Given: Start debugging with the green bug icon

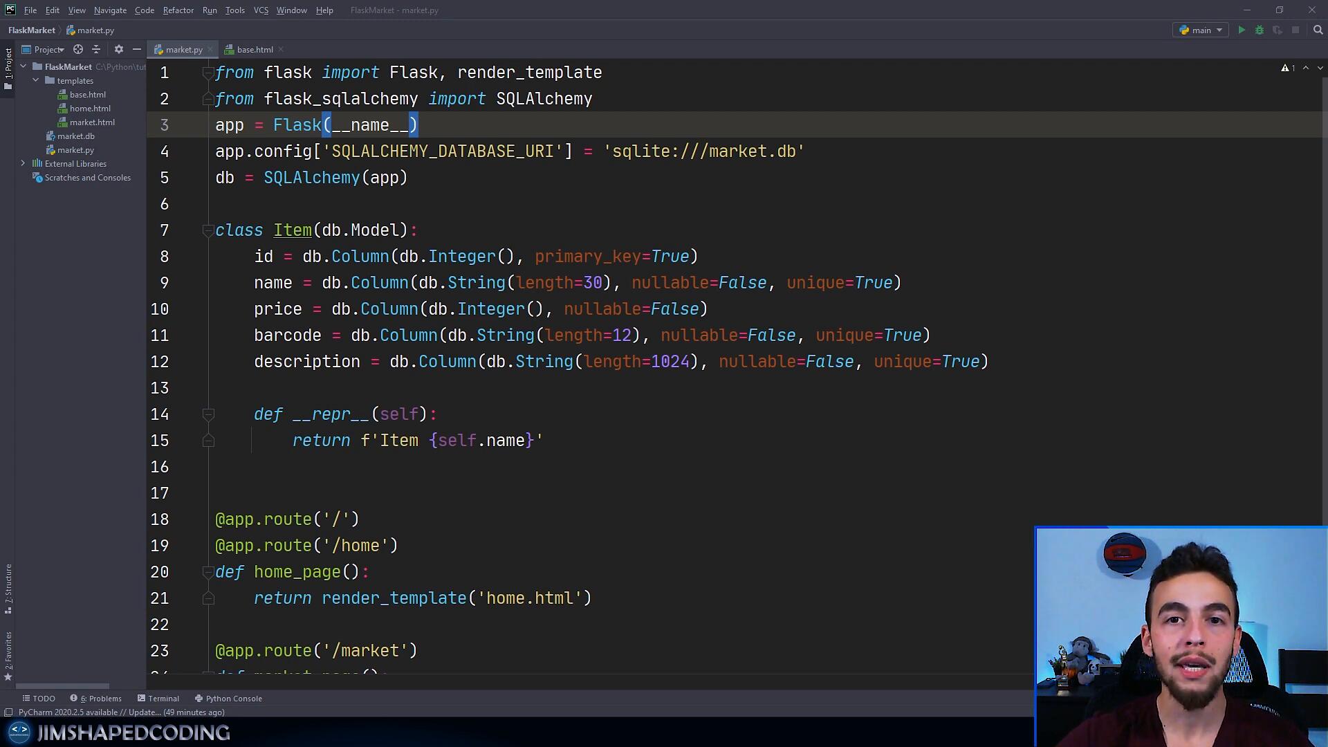Looking at the screenshot, I should [1260, 30].
